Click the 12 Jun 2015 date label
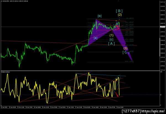Image resolution: width=166 pixels, height=114 pixels. (4, 107)
